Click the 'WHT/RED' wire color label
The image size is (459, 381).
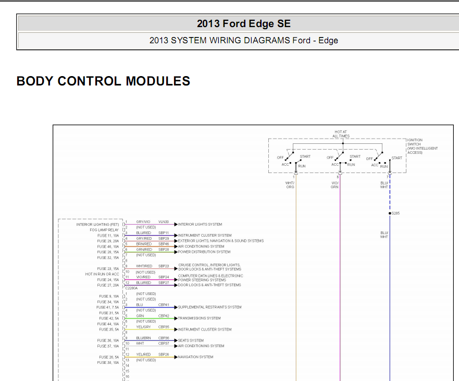pyautogui.click(x=144, y=266)
